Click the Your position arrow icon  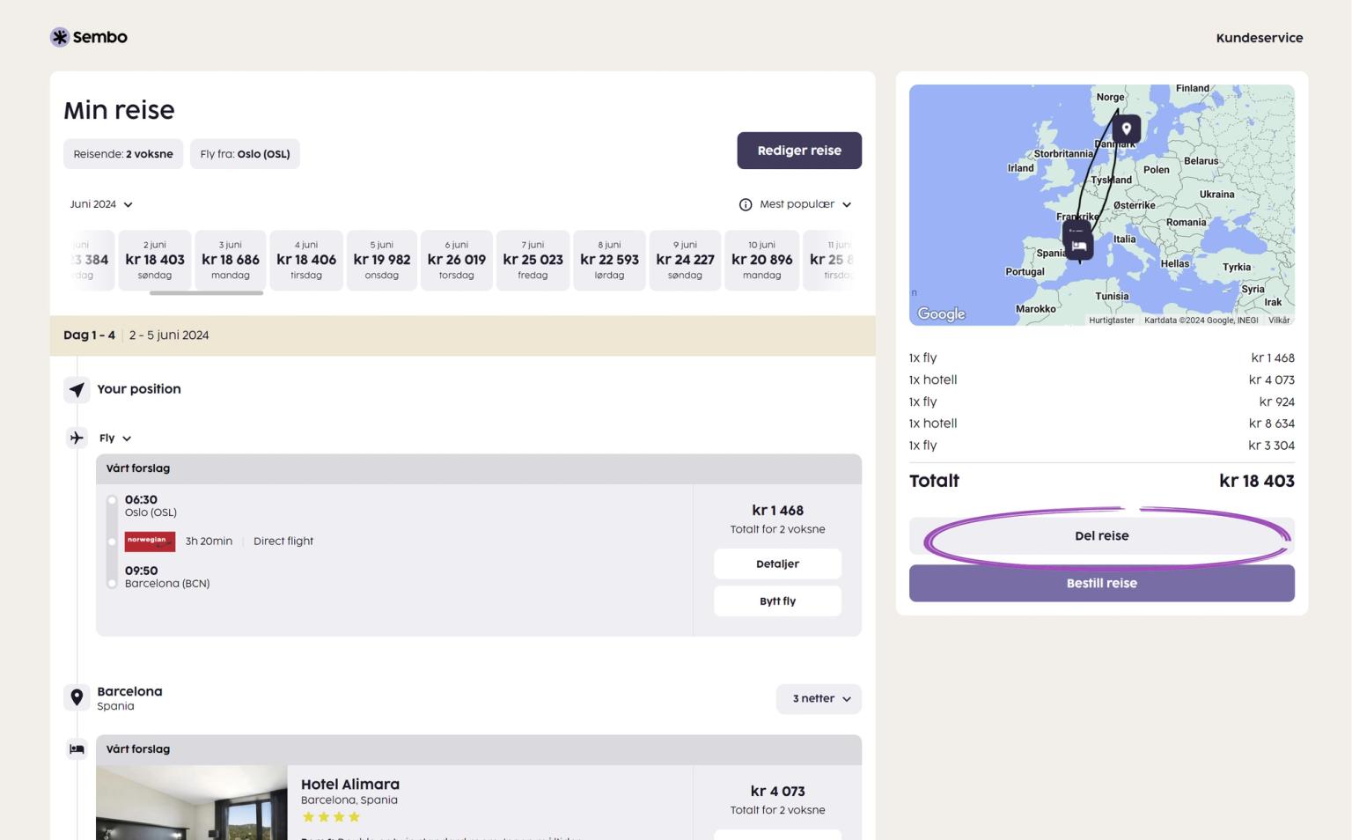(x=77, y=389)
